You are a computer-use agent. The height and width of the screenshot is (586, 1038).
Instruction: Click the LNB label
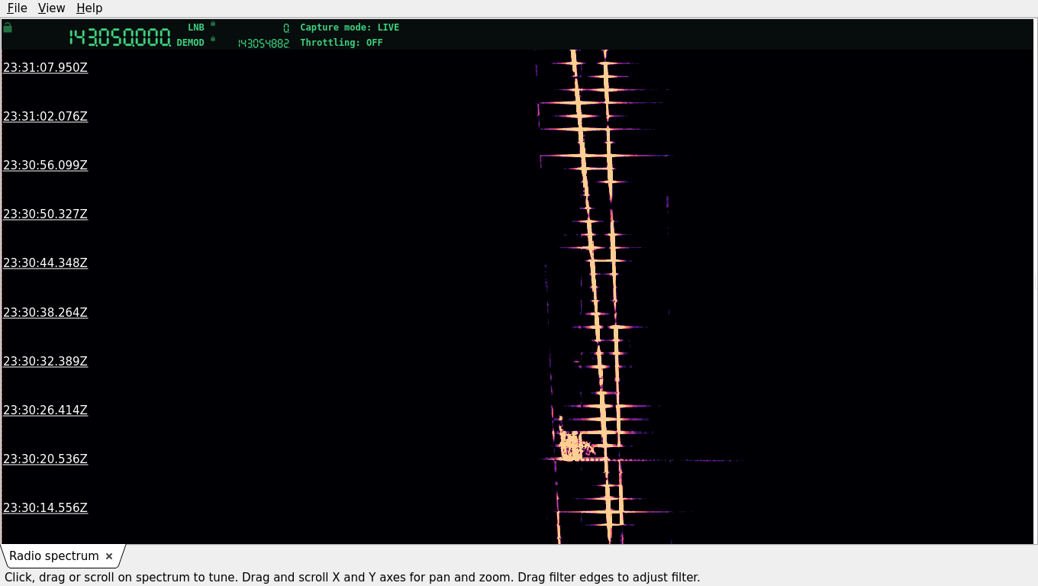click(196, 27)
